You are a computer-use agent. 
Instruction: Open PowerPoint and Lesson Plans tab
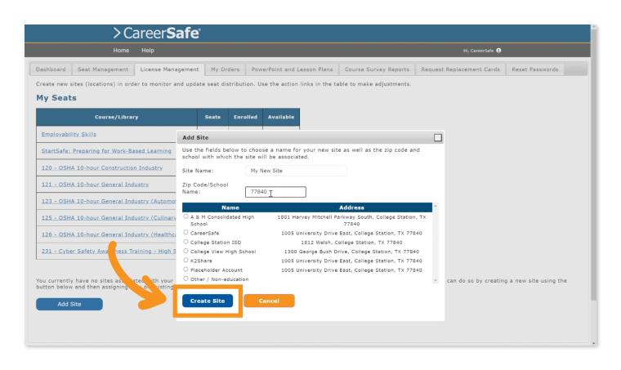(x=292, y=69)
